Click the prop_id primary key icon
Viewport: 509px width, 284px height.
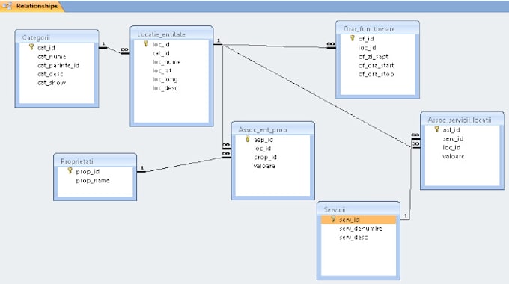[70, 170]
